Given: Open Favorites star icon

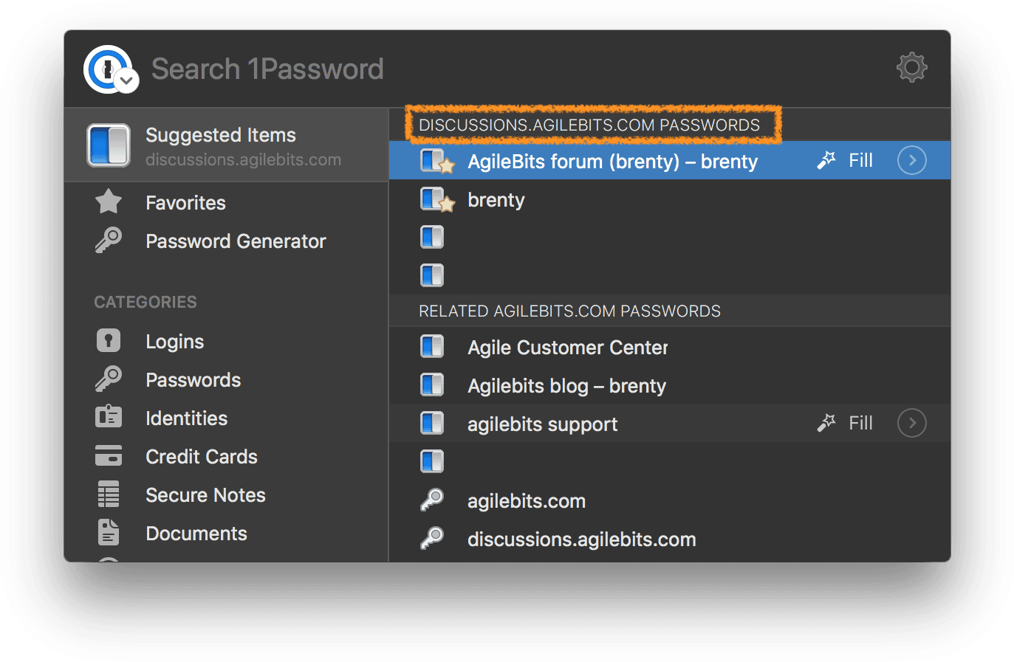Looking at the screenshot, I should [x=109, y=202].
